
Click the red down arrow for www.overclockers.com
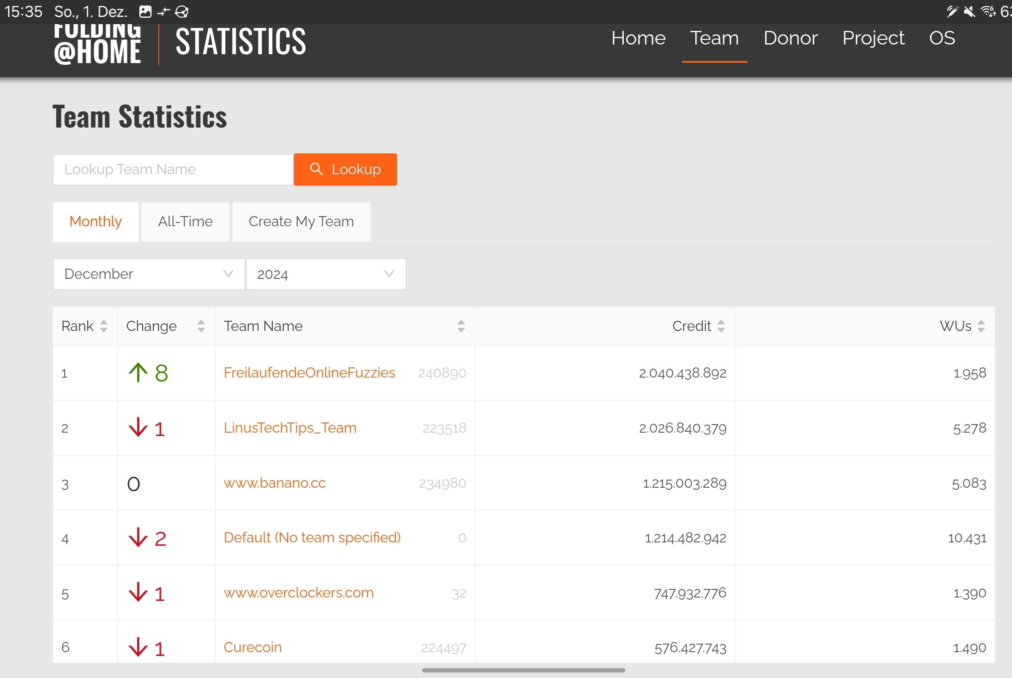(138, 592)
